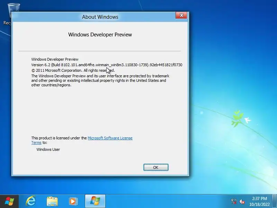Click the About Windows title bar text
This screenshot has height=208, width=277.
pyautogui.click(x=100, y=17)
